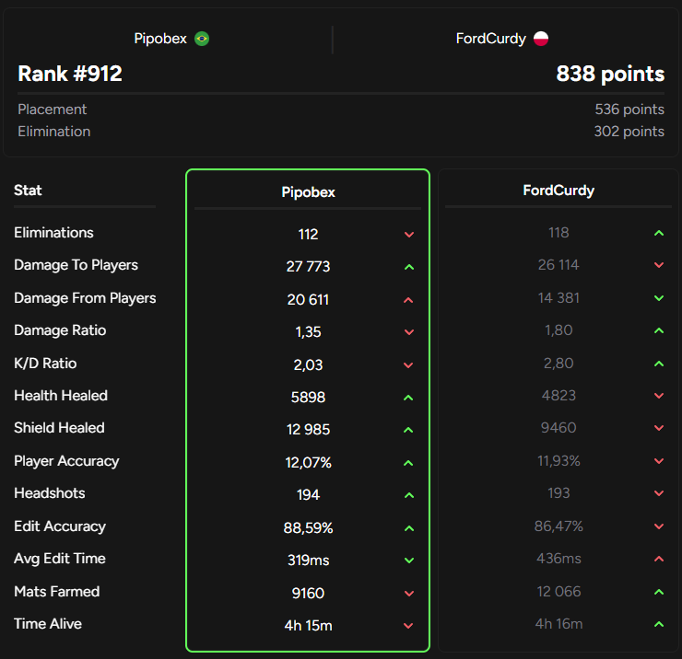Screen dimensions: 682x659
Task: Click Pipobex's red down arrow for Mats Farmed
Action: click(x=409, y=594)
